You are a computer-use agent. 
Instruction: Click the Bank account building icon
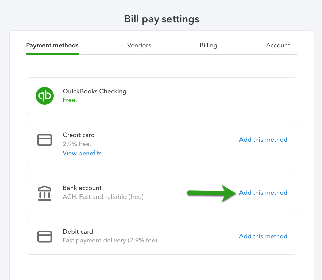45,193
